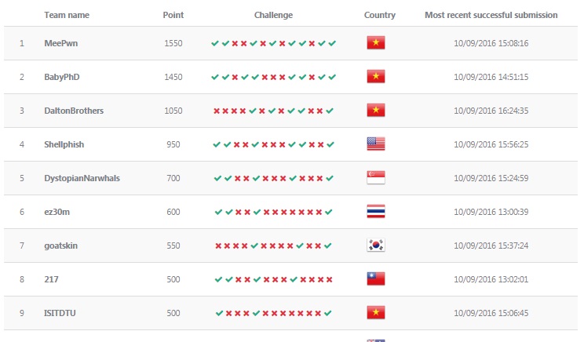Screen dimensions: 584x342
Task: Select the Shellphish team name
Action: pos(64,144)
